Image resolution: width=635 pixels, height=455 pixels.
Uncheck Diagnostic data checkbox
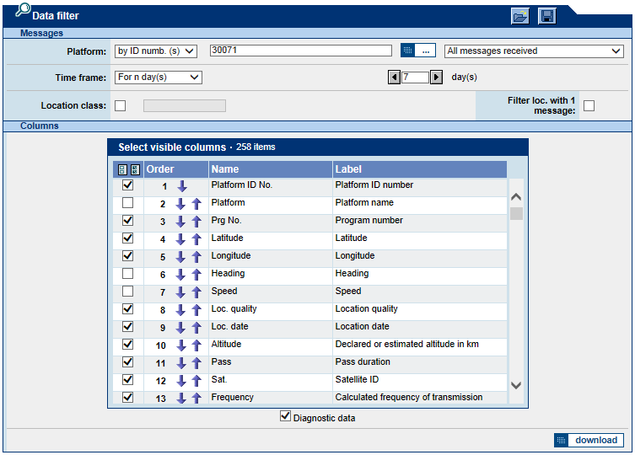285,416
